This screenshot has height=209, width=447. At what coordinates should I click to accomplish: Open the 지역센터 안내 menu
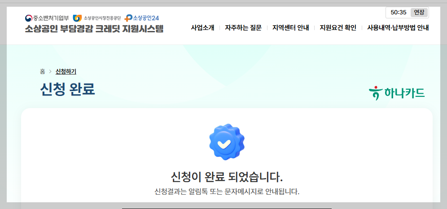tap(290, 28)
